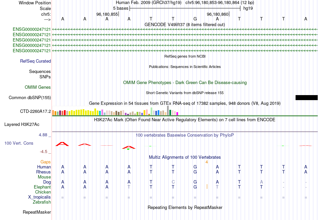Image resolution: width=318 pixels, height=220 pixels.
Task: Click the chr5:96,180,853-96,180,864 (12 bp) position text
Action: click(x=220, y=3)
